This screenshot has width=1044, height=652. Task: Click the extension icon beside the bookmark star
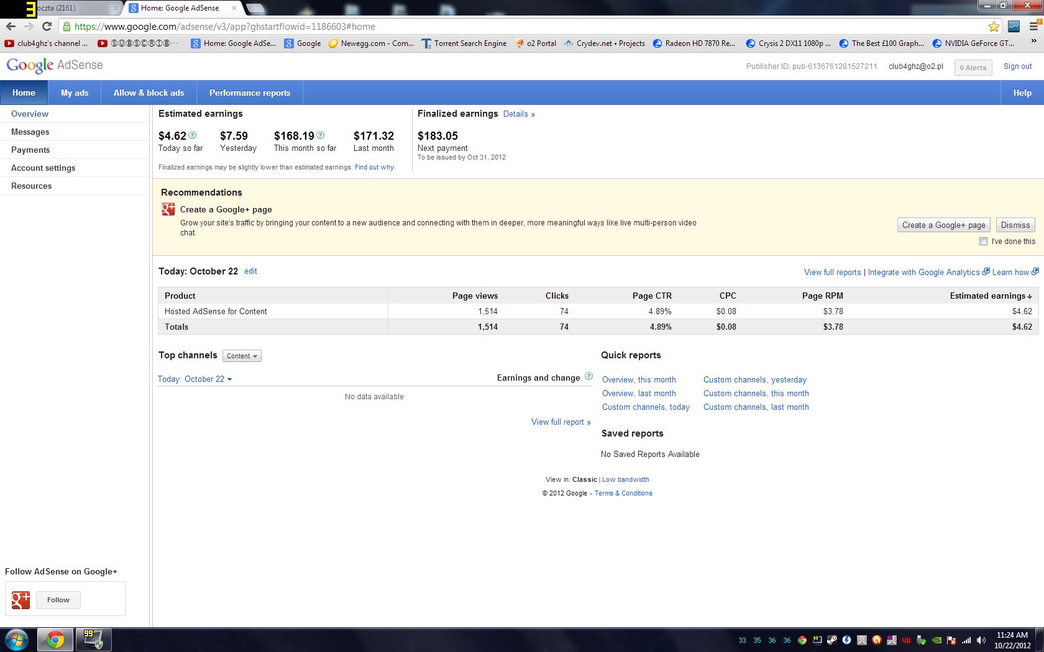pyautogui.click(x=1014, y=27)
